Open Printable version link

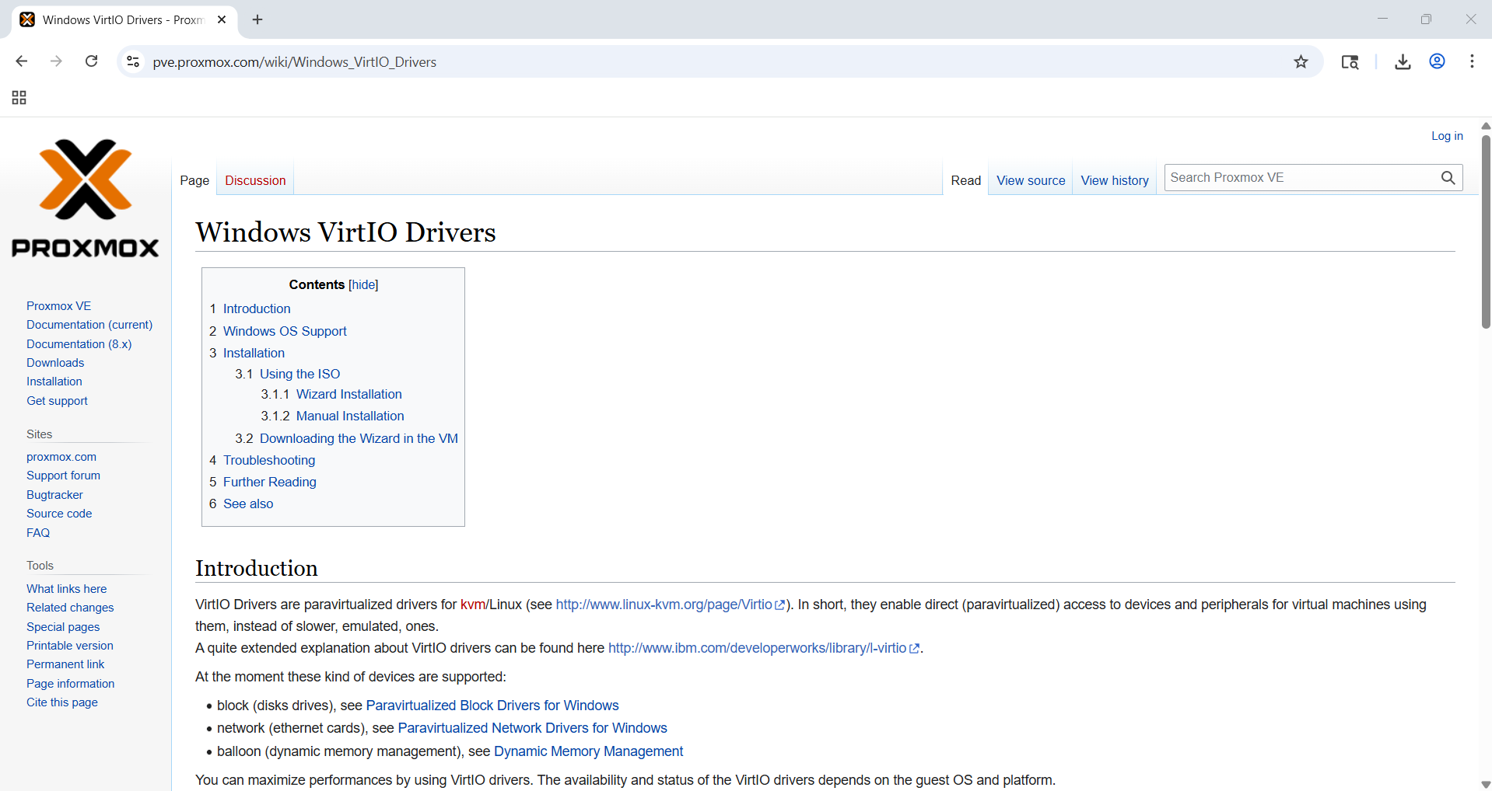[x=70, y=646]
